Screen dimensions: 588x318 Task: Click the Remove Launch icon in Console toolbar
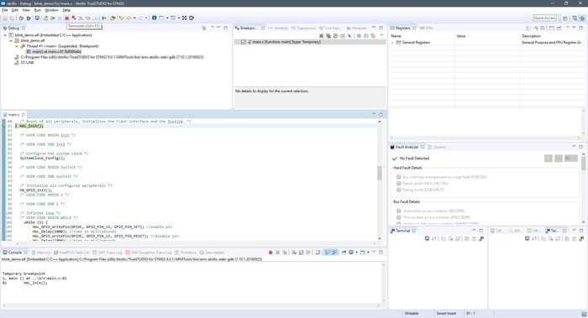277,253
